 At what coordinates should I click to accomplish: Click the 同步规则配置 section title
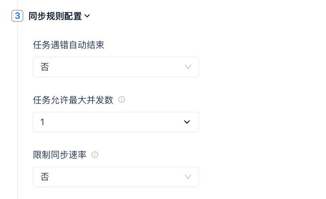click(x=55, y=16)
